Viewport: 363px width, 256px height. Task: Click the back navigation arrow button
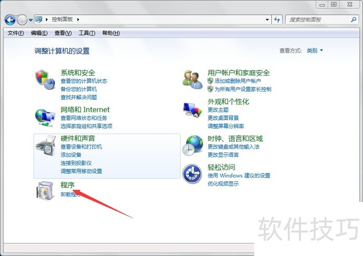10,20
